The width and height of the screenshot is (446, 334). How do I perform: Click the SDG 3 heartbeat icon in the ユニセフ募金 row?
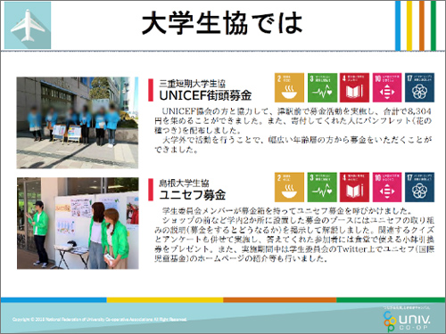click(x=322, y=187)
